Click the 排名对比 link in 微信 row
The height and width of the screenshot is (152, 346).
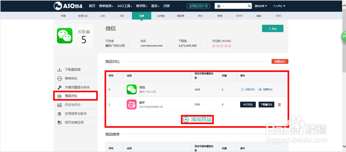248,89
